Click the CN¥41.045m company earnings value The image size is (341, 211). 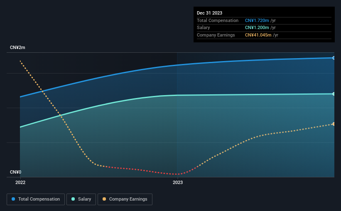(x=258, y=35)
